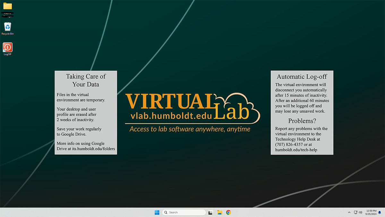The image size is (385, 217).
Task: Select the LogOff desktop shortcut
Action: coord(8,49)
